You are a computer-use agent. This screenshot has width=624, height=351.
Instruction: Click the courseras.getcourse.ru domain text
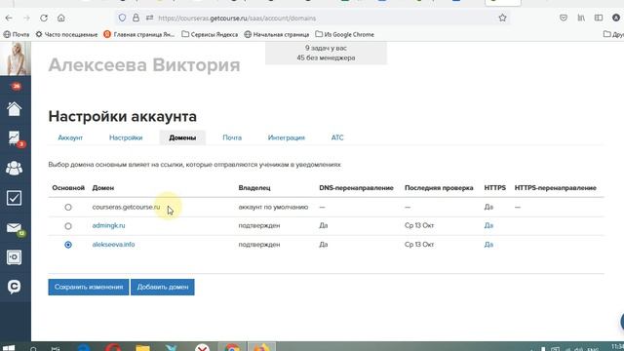126,207
